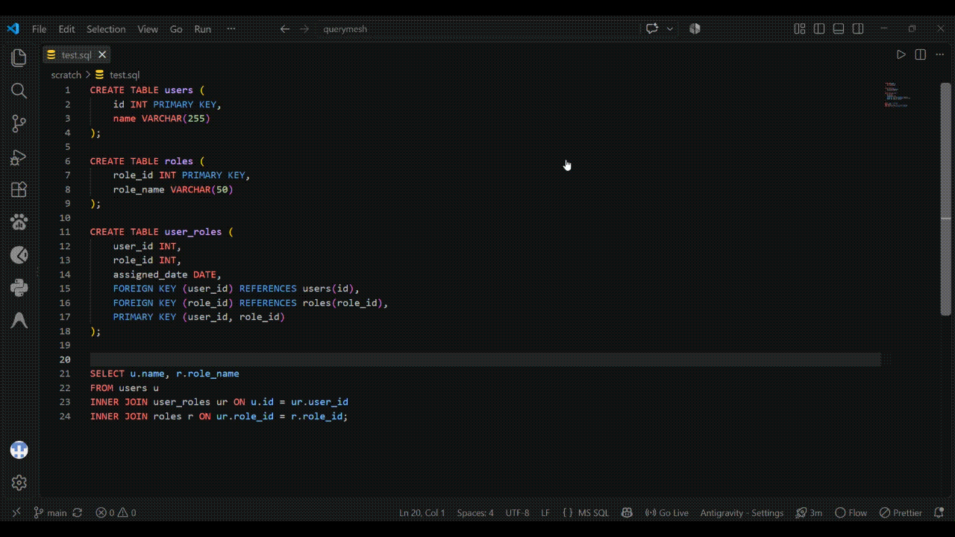The width and height of the screenshot is (955, 537).
Task: Run the SQL file with play icon
Action: point(901,54)
